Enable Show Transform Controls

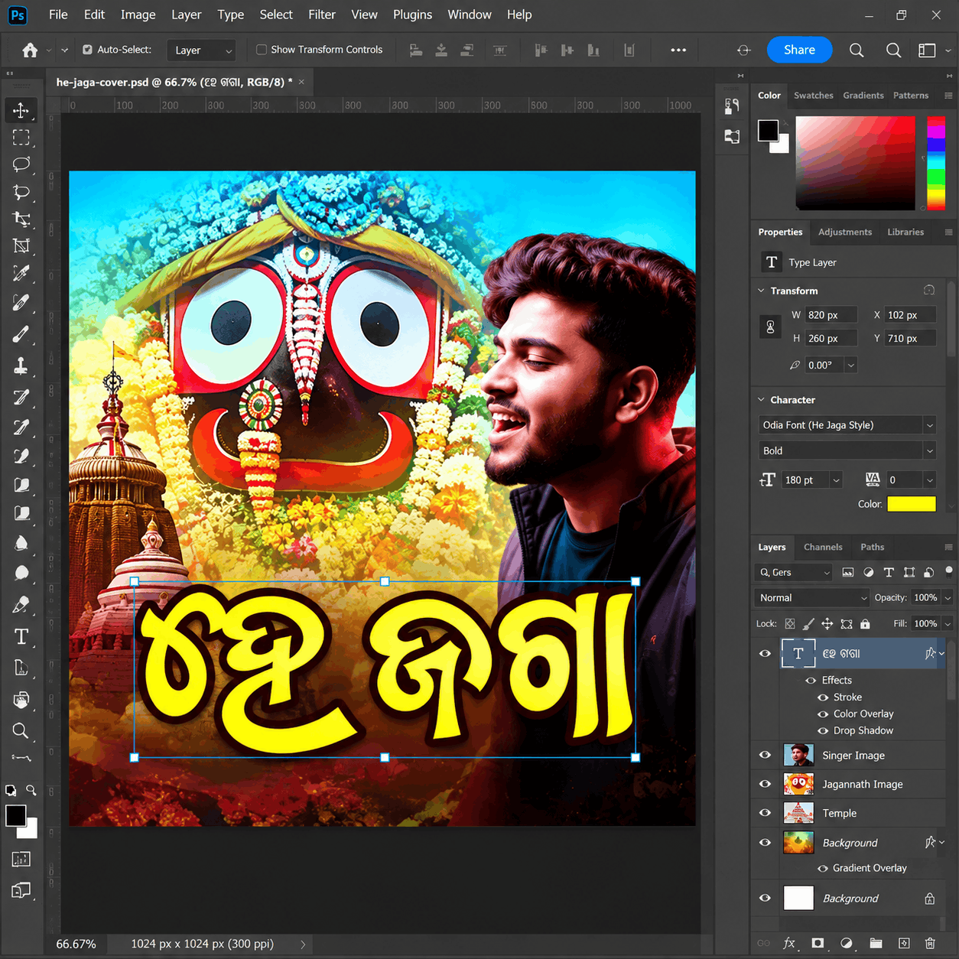[262, 50]
